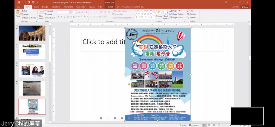Screen dimensions: 275x127
Task: Toggle bold formatting
Action: (58, 17)
